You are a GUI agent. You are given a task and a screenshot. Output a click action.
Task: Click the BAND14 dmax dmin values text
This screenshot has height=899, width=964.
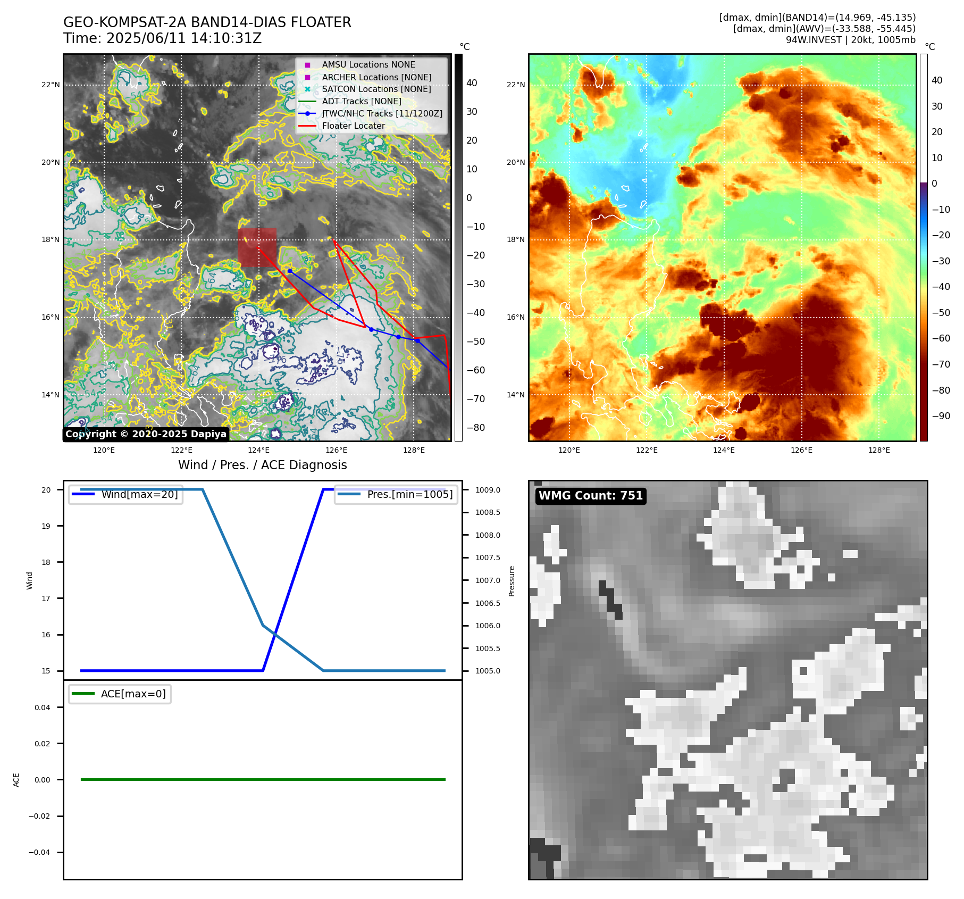817,18
